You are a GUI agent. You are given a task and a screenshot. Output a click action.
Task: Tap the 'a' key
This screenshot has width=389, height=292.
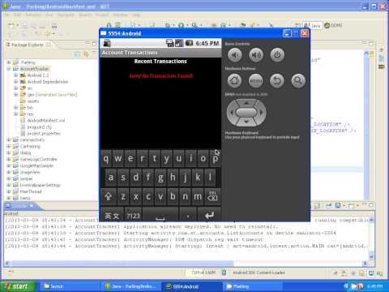pos(111,178)
